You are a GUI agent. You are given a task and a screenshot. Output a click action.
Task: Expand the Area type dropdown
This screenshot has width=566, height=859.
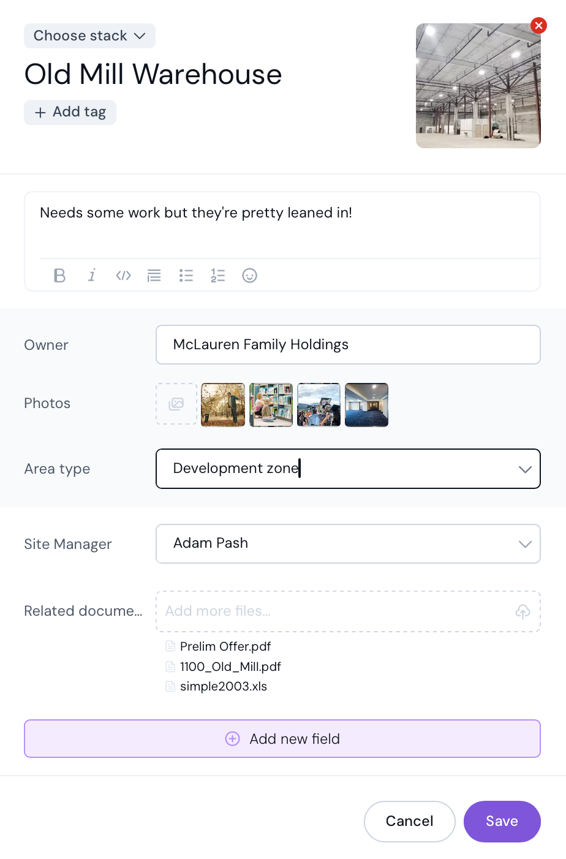coord(524,469)
